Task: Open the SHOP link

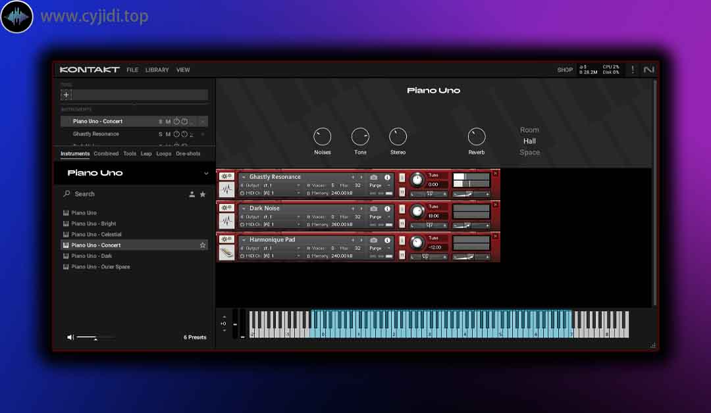Action: pos(565,70)
